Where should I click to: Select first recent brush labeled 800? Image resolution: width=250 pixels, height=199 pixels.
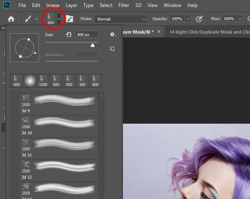coord(16,81)
